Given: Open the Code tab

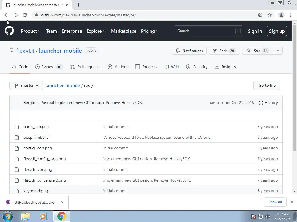Looking at the screenshot, I should coord(20,67).
